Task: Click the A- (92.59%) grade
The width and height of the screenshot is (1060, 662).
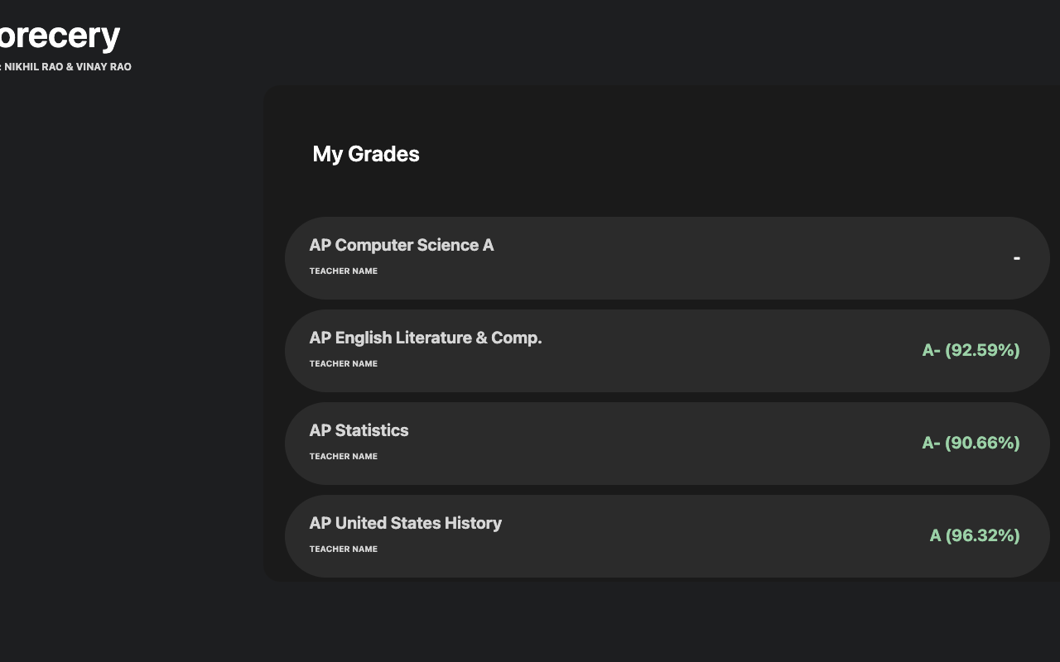Action: tap(971, 350)
